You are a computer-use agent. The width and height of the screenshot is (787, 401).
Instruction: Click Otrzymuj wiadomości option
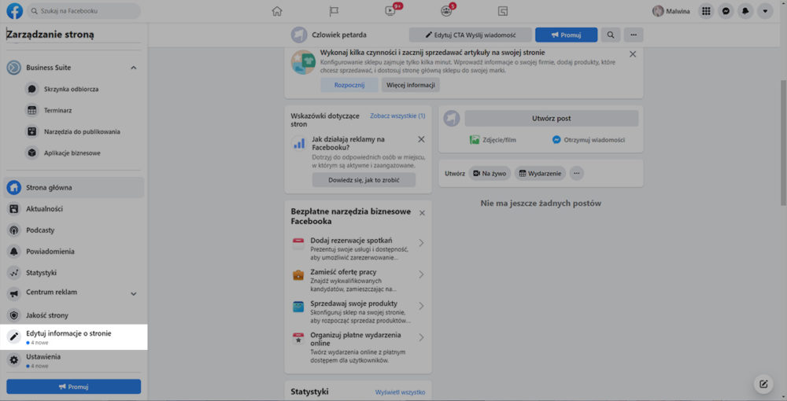coord(589,140)
